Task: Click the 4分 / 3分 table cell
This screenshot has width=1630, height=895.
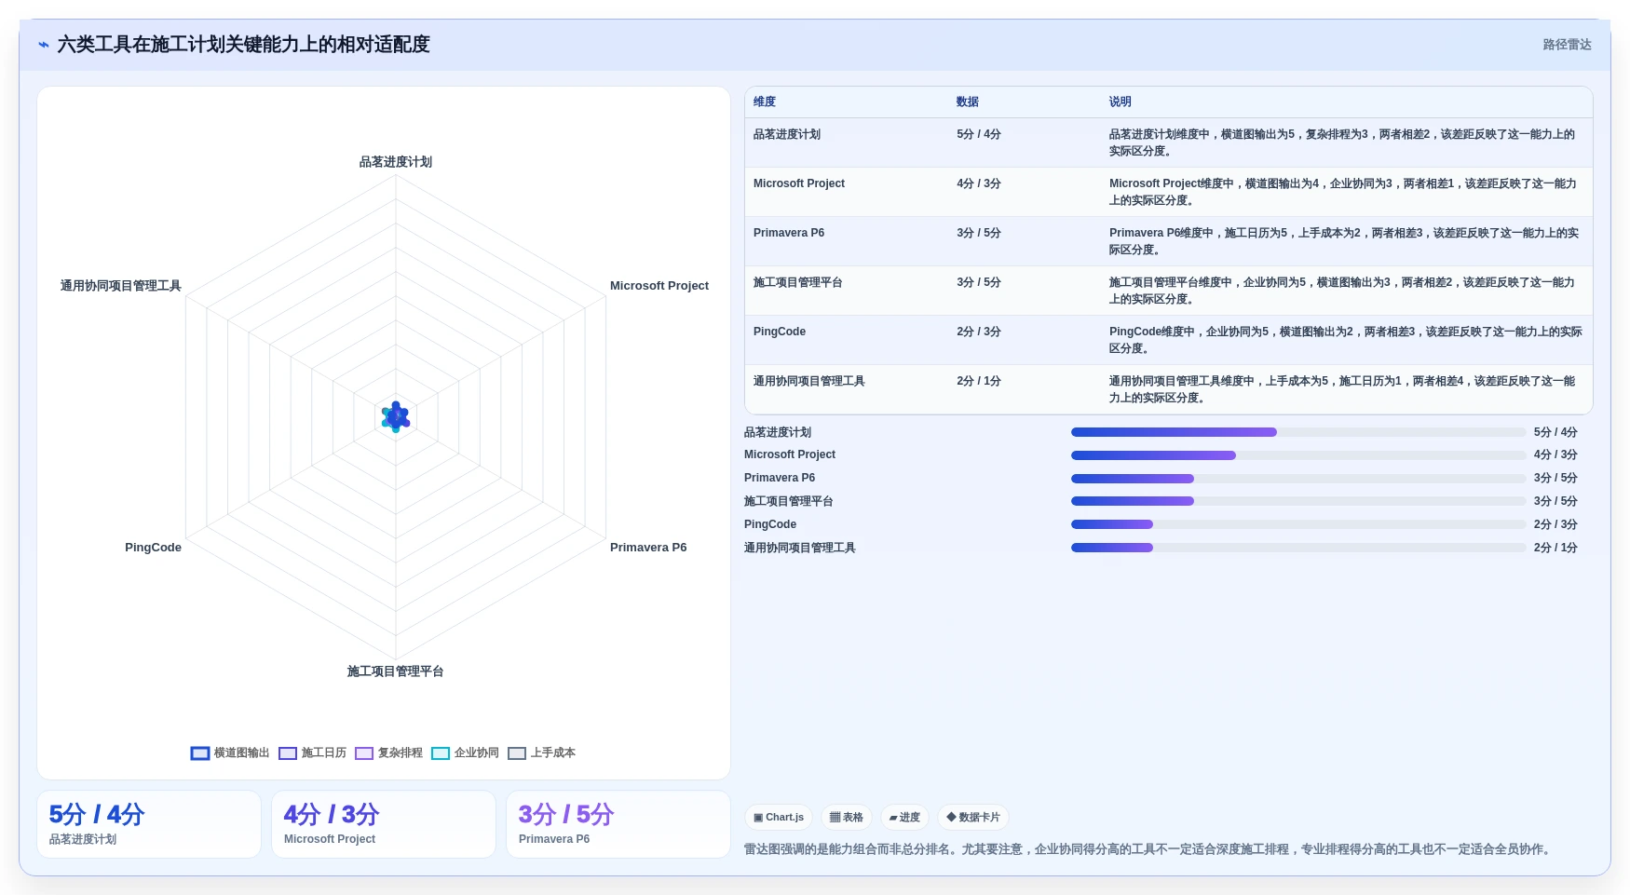Action: (979, 183)
